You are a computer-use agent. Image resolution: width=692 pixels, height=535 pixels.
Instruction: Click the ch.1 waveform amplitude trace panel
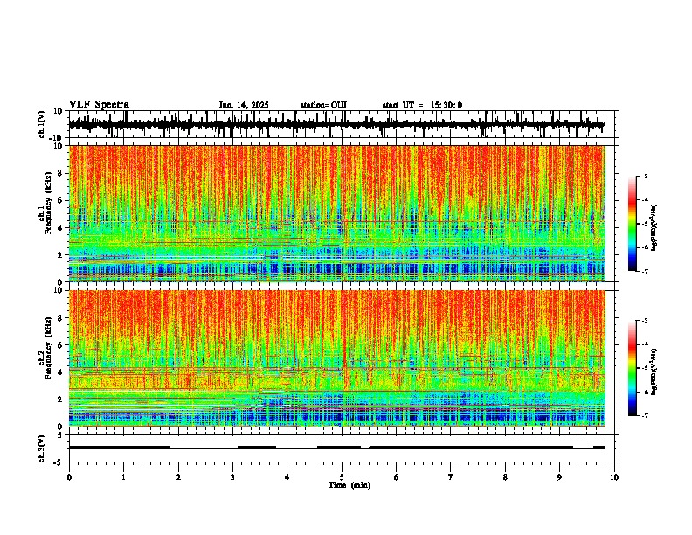click(x=343, y=124)
